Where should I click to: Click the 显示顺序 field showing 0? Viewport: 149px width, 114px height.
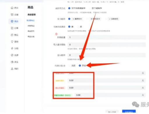point(107,55)
